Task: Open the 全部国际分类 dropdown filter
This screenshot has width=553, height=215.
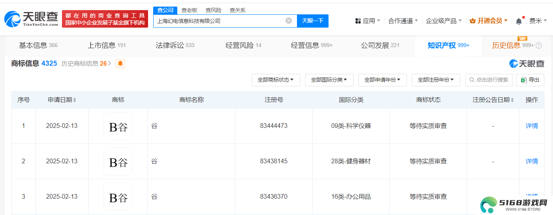Action: point(329,80)
